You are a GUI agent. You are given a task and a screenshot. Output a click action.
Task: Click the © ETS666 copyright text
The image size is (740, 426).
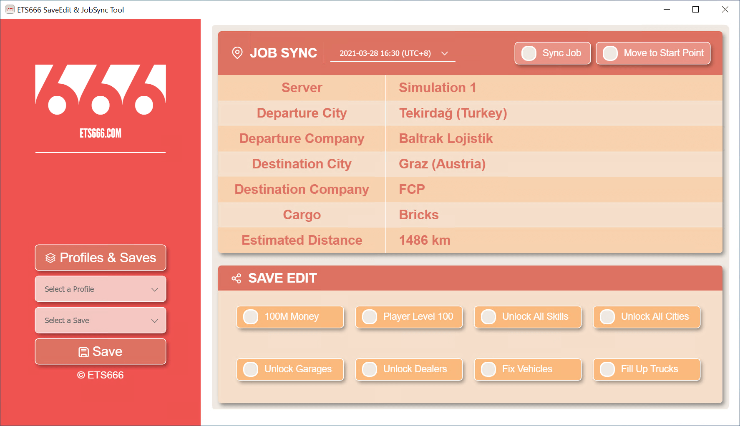coord(101,375)
